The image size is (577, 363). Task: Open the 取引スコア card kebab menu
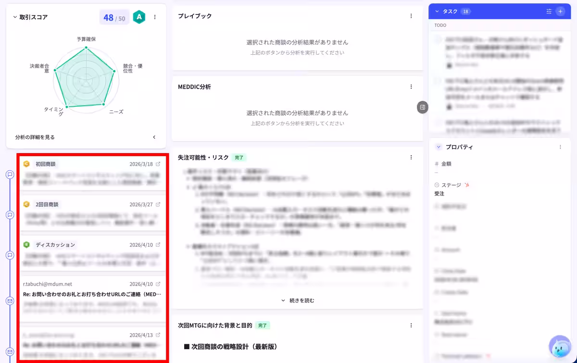155,17
